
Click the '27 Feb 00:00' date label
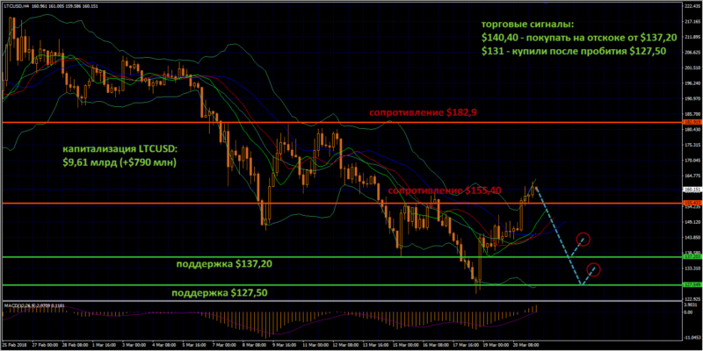click(x=47, y=346)
